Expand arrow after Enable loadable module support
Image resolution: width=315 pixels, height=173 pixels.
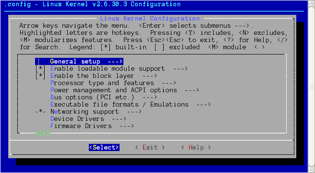click(x=181, y=69)
